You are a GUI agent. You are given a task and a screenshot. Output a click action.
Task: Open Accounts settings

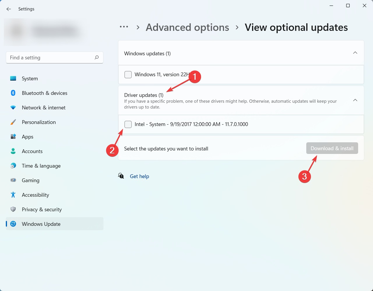[55, 151]
